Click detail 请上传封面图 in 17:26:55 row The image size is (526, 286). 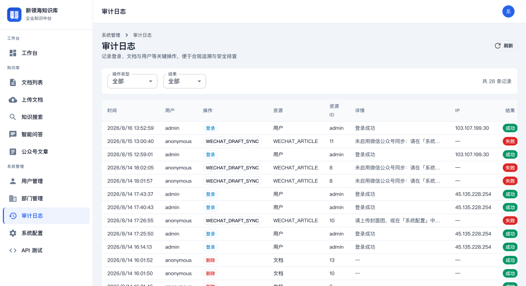click(397, 221)
